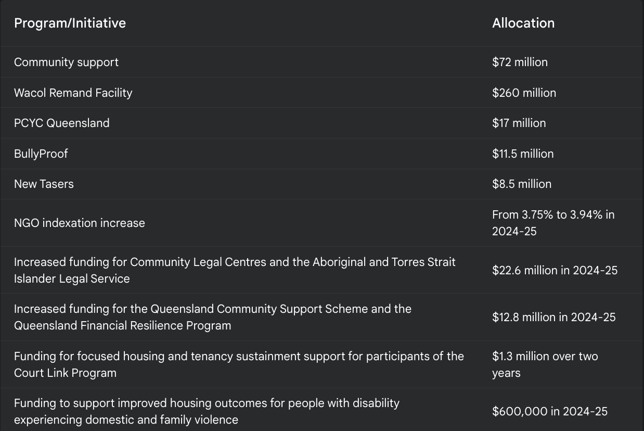Click the $600,000 in 2024-25 allocation
The image size is (644, 431).
[x=549, y=411]
